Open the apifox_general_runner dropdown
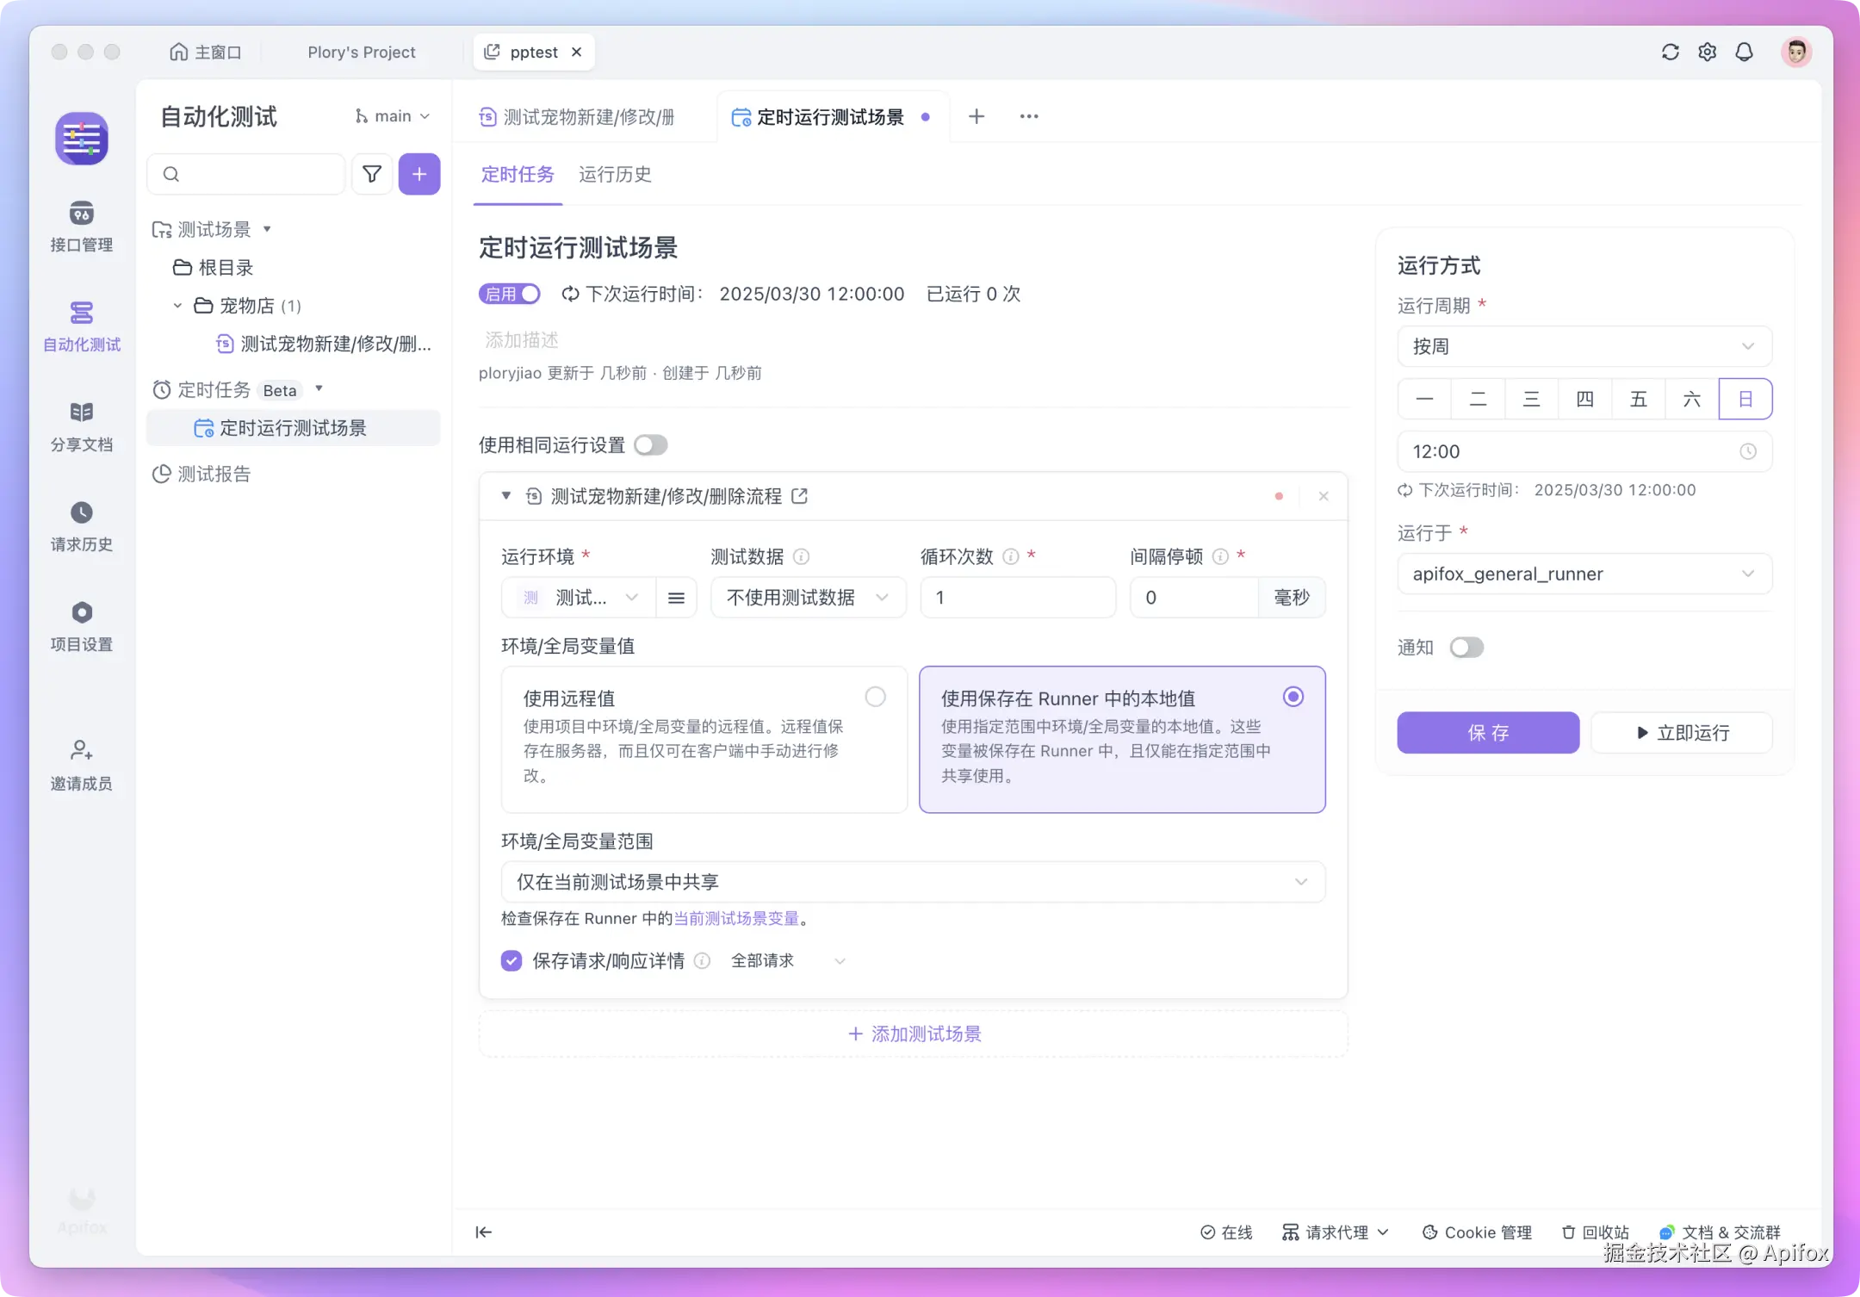The height and width of the screenshot is (1297, 1860). (1584, 574)
